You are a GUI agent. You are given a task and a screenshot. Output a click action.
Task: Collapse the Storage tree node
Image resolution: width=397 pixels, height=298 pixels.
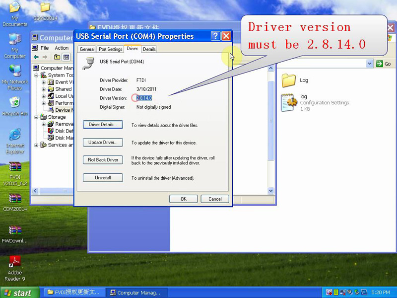[x=36, y=117]
